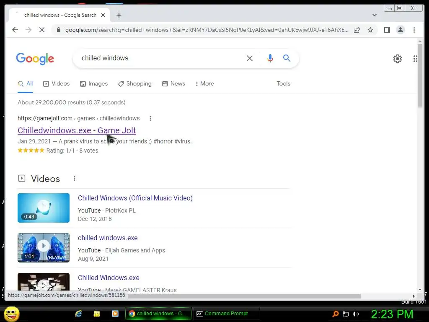Click the Google logo

(x=35, y=59)
